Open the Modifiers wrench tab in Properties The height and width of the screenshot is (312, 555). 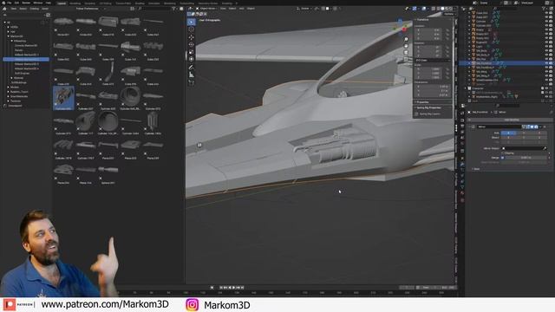coord(462,165)
